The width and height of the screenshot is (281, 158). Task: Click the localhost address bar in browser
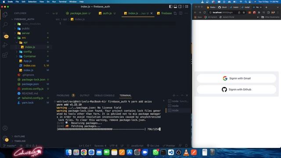pos(223,12)
